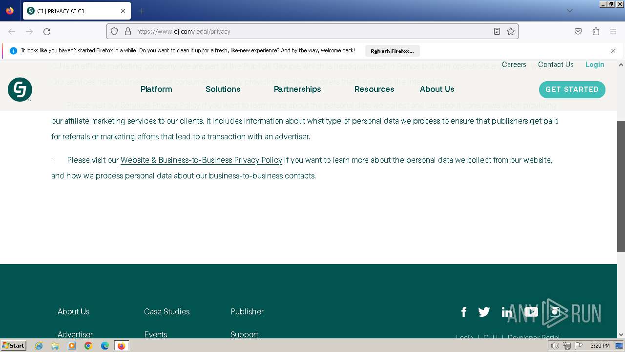The height and width of the screenshot is (352, 625).
Task: Open the About Us navigation menu
Action: click(x=437, y=89)
